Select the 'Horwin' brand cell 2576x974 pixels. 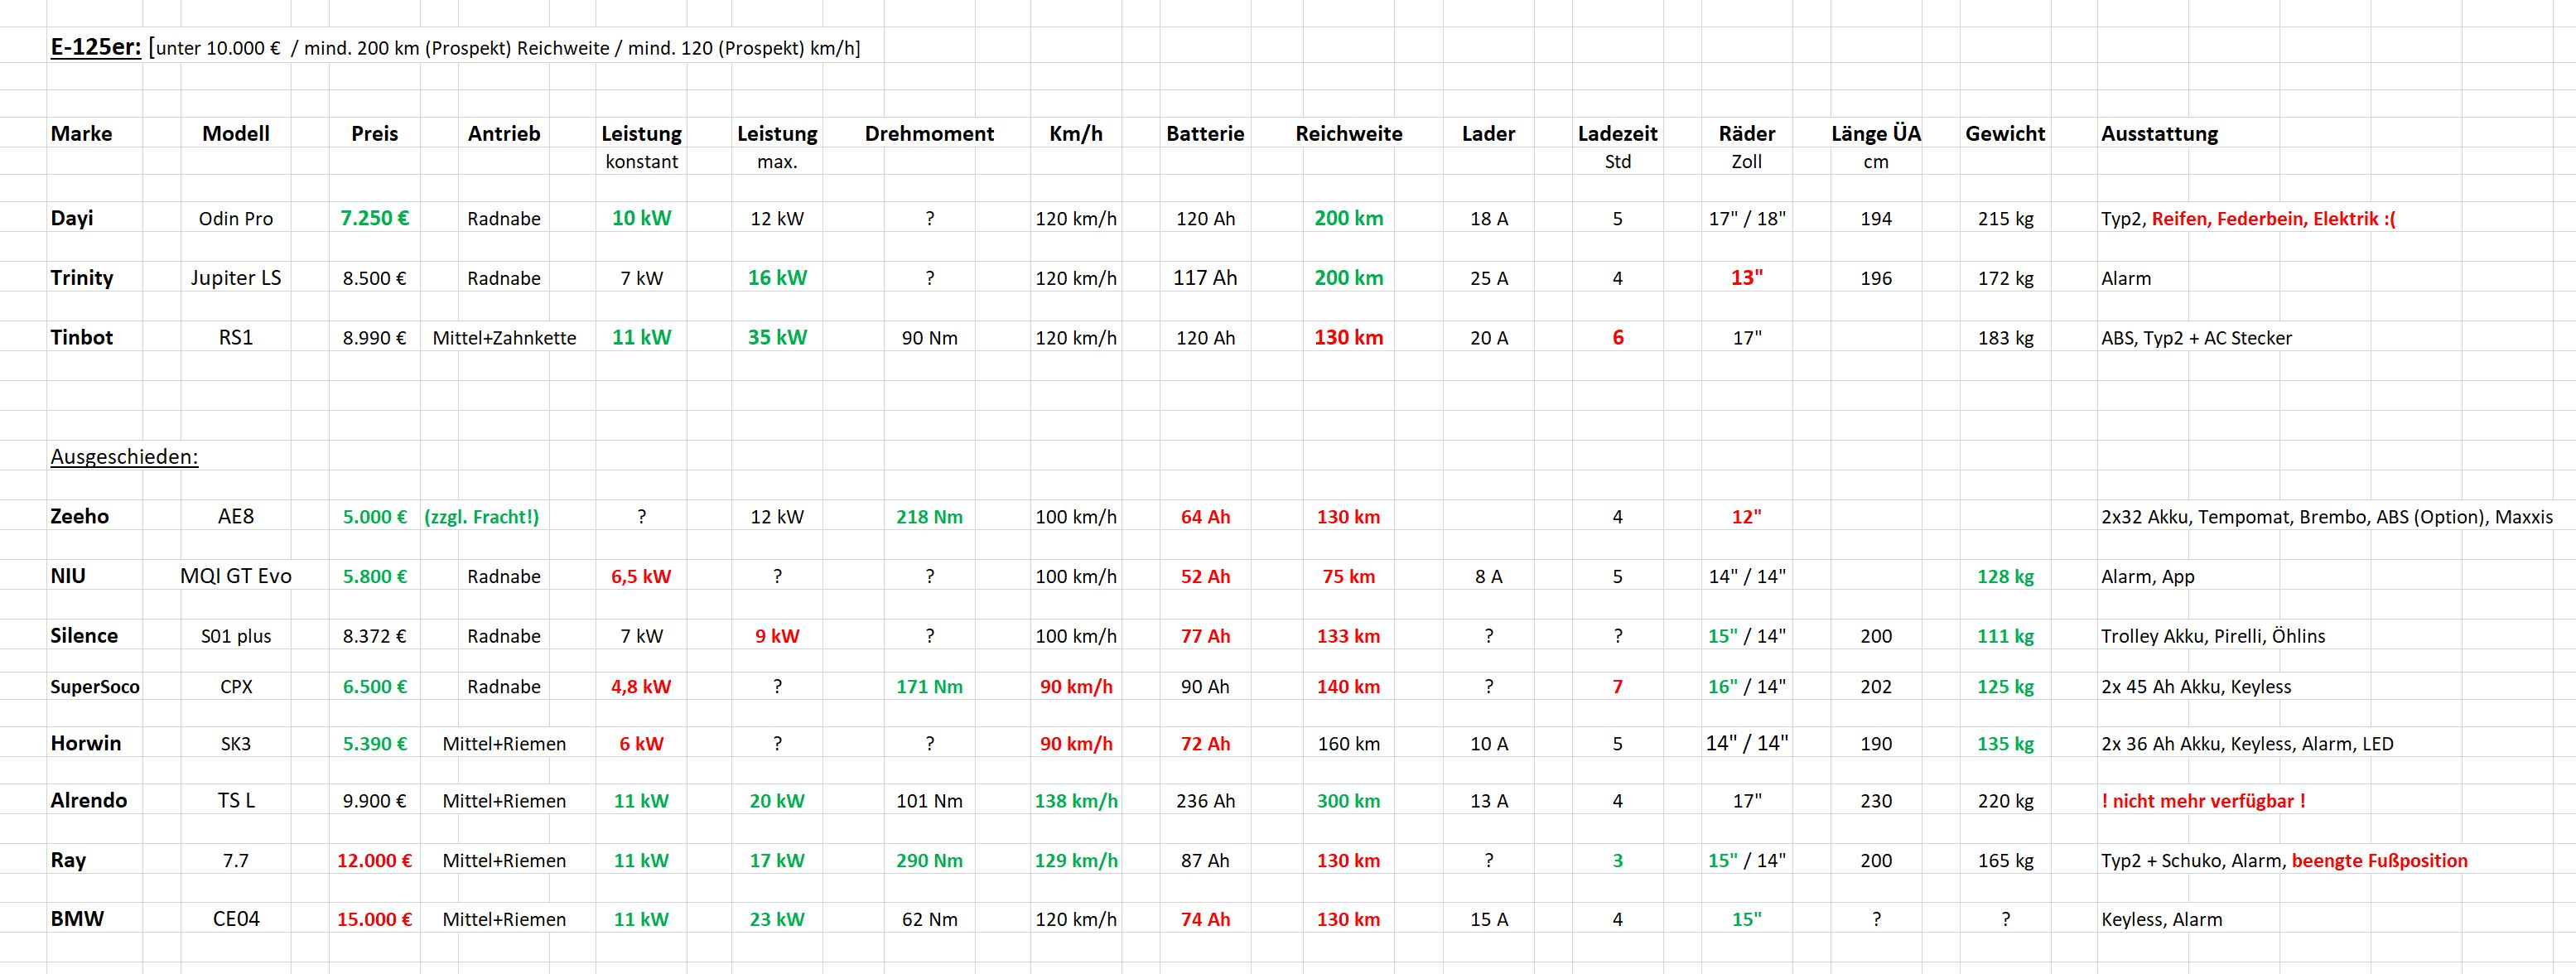(x=86, y=743)
